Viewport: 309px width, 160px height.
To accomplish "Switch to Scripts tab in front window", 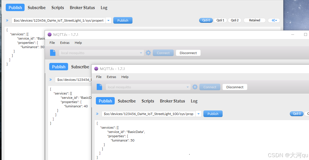I will (x=148, y=101).
